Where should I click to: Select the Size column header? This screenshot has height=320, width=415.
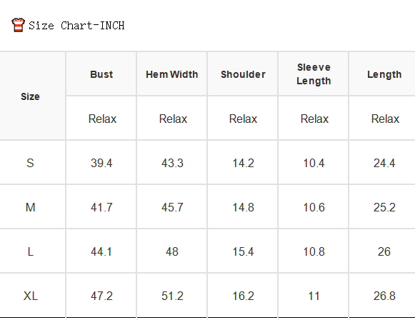30,96
